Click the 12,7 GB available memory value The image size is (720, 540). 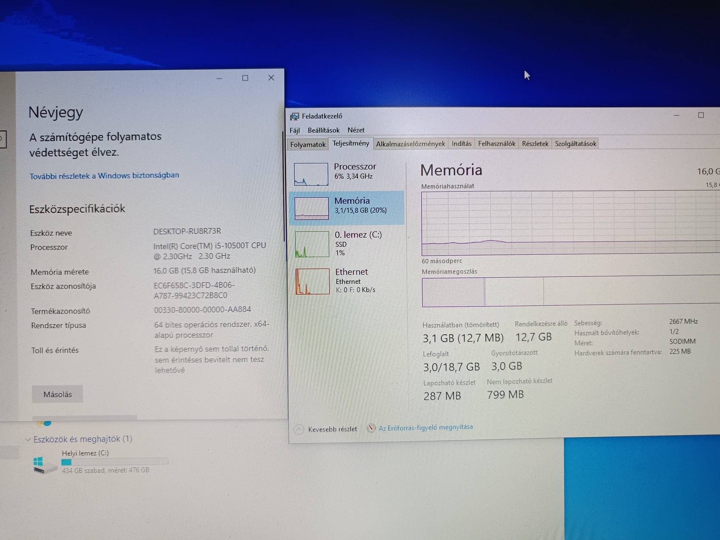pos(534,337)
